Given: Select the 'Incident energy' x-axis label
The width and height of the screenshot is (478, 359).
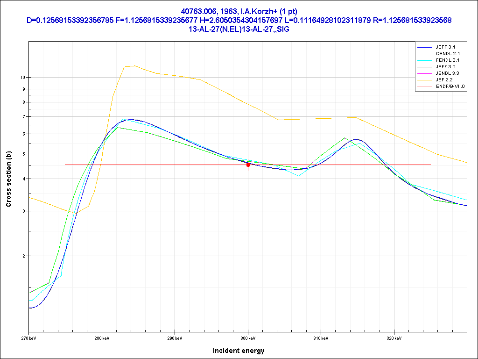Looking at the screenshot, I should (x=239, y=351).
